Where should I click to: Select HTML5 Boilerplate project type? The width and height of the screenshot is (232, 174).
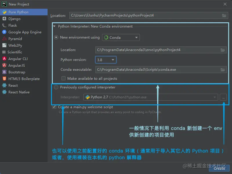[x=24, y=79]
